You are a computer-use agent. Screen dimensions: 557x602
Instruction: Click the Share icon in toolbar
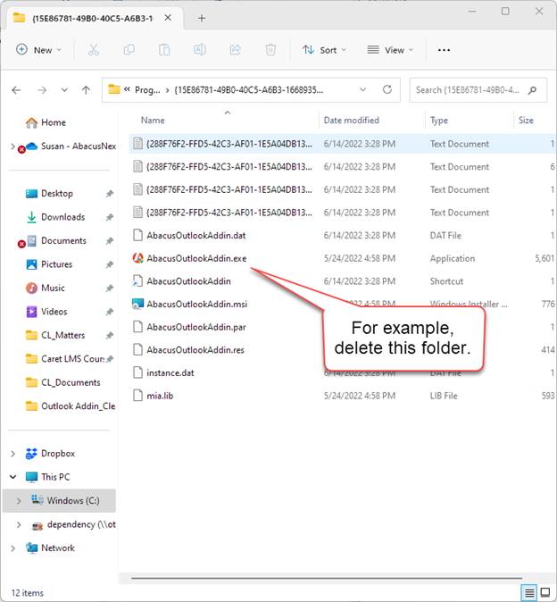[x=236, y=50]
